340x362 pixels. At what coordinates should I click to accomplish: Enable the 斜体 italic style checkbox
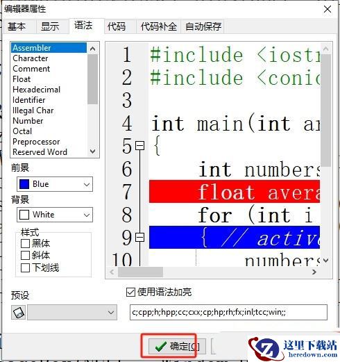click(25, 256)
